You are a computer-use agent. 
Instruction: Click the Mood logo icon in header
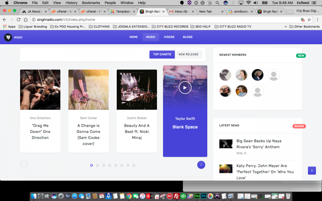tap(8, 37)
